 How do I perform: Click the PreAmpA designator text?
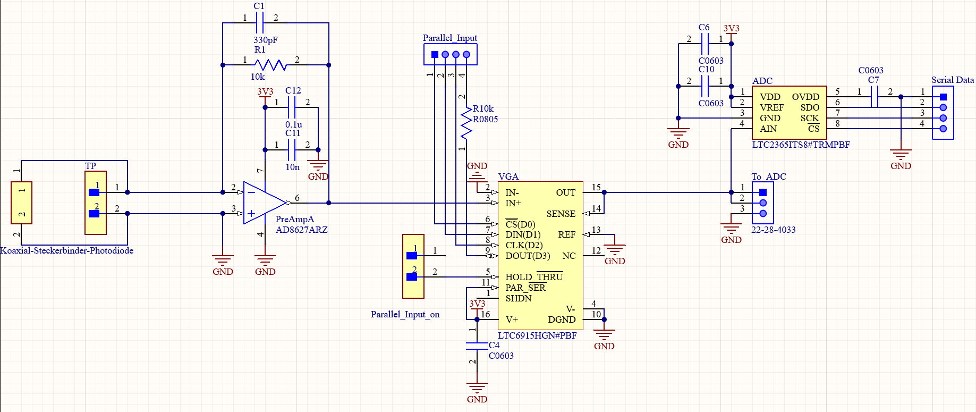pos(294,219)
